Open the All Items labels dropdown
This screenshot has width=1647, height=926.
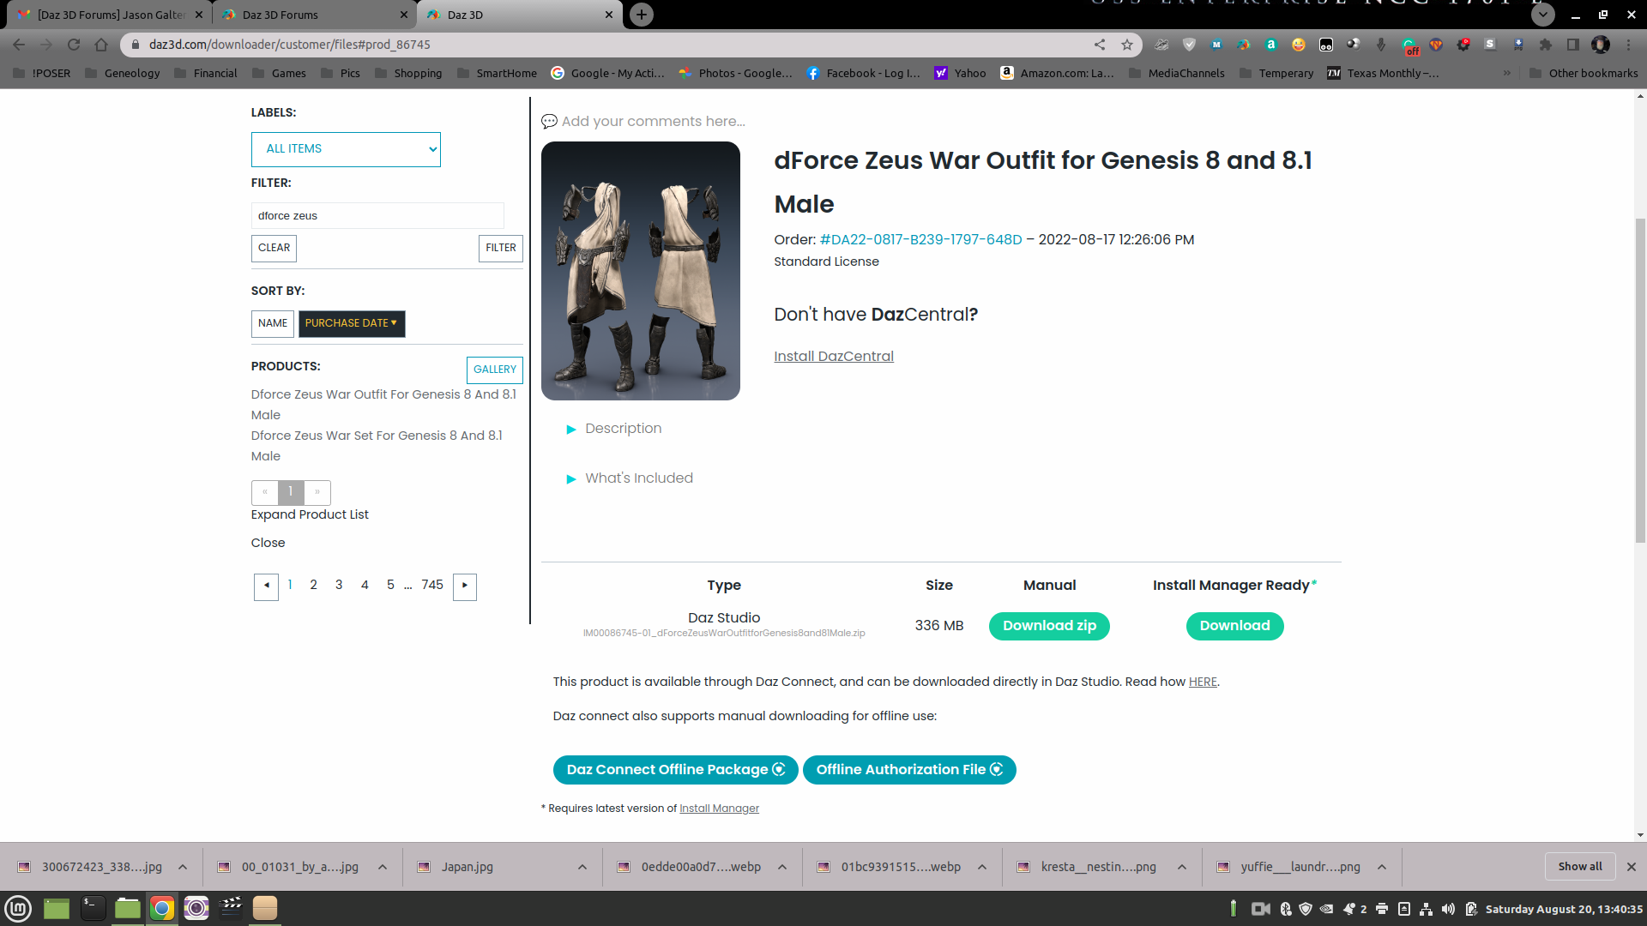[346, 149]
